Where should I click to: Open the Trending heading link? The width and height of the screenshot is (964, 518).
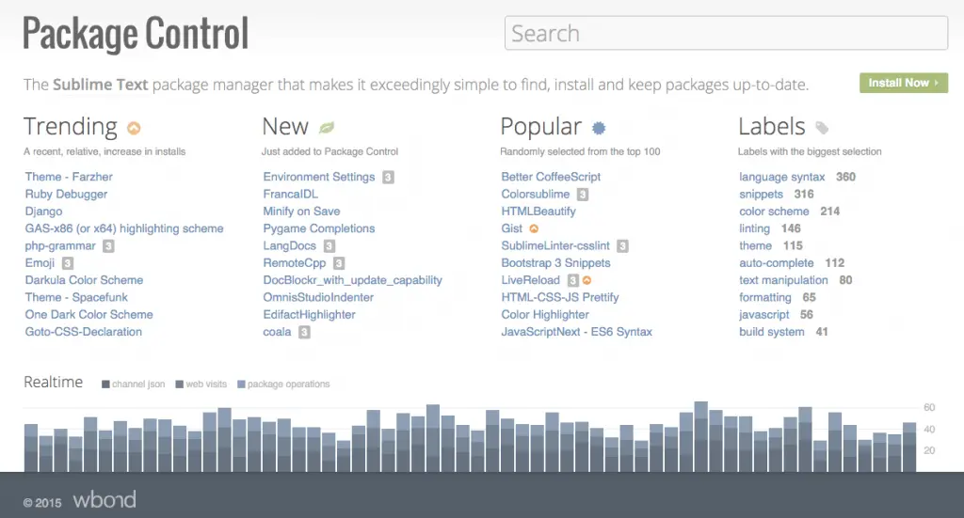(x=70, y=126)
